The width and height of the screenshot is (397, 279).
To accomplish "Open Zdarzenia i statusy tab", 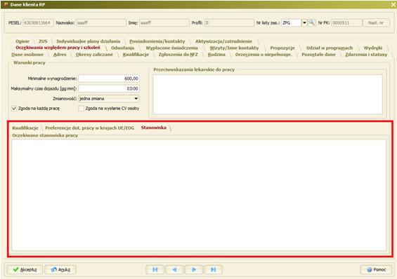I will (x=366, y=54).
